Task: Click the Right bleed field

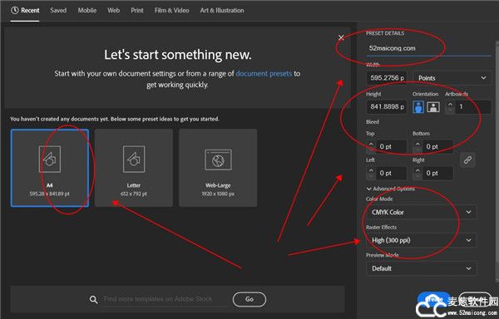Action: [x=438, y=173]
